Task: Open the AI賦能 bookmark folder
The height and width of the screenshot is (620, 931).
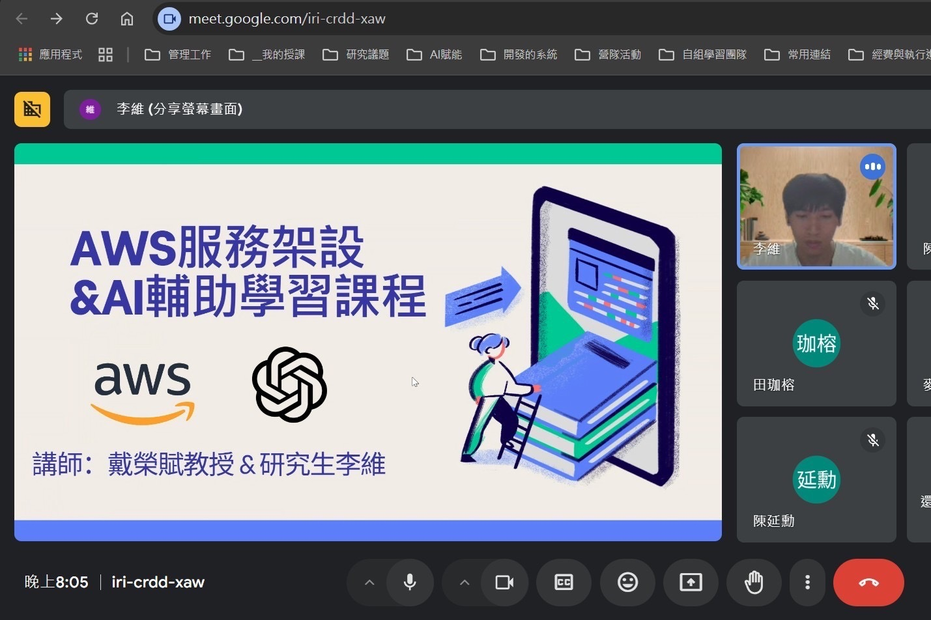Action: click(435, 55)
